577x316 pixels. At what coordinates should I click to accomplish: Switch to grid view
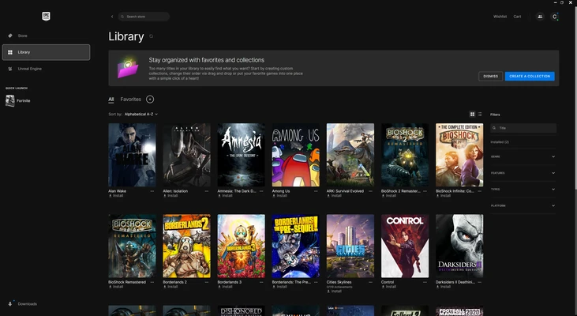tap(472, 115)
